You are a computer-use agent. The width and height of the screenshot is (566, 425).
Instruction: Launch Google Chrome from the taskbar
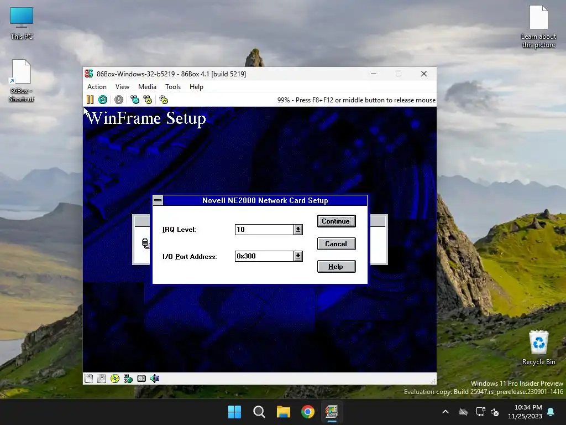click(308, 412)
